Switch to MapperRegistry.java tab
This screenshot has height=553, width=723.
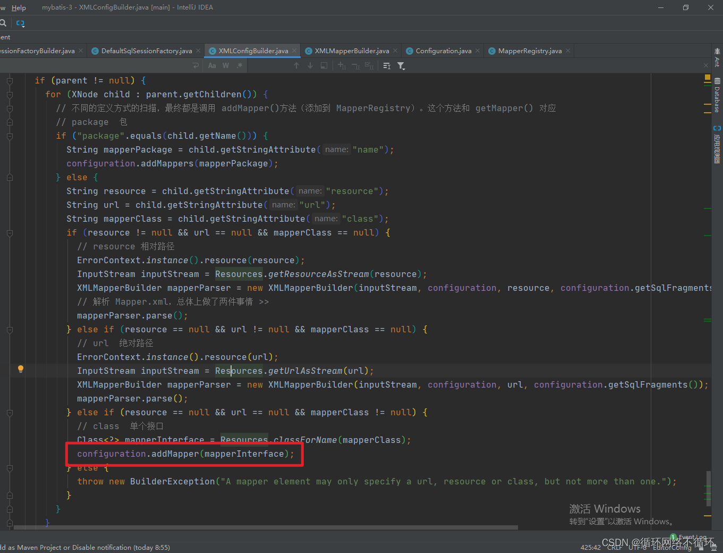pyautogui.click(x=530, y=51)
